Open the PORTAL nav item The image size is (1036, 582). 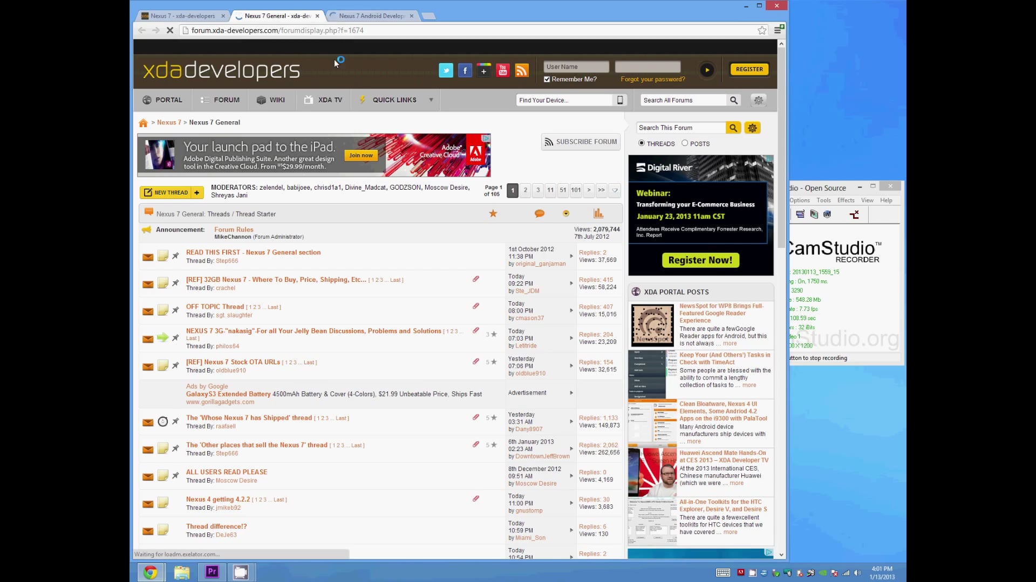point(162,100)
